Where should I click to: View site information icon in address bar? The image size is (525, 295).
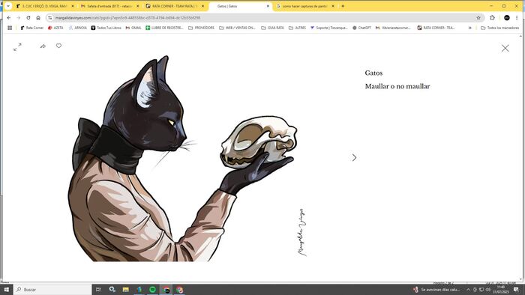50,18
